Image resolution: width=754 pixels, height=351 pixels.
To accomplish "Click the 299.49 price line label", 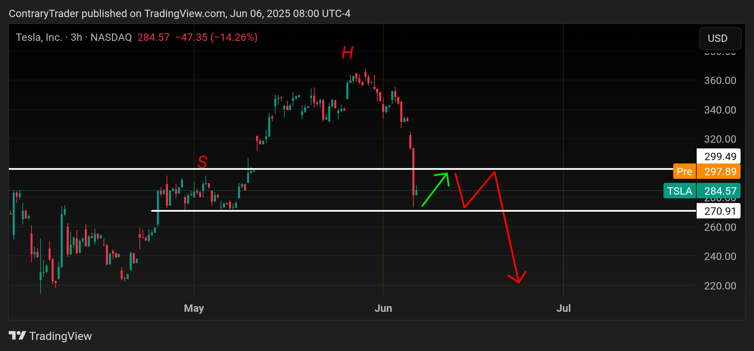I will 718,156.
